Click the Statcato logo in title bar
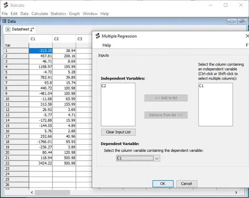This screenshot has height=198, width=249. click(6, 5)
